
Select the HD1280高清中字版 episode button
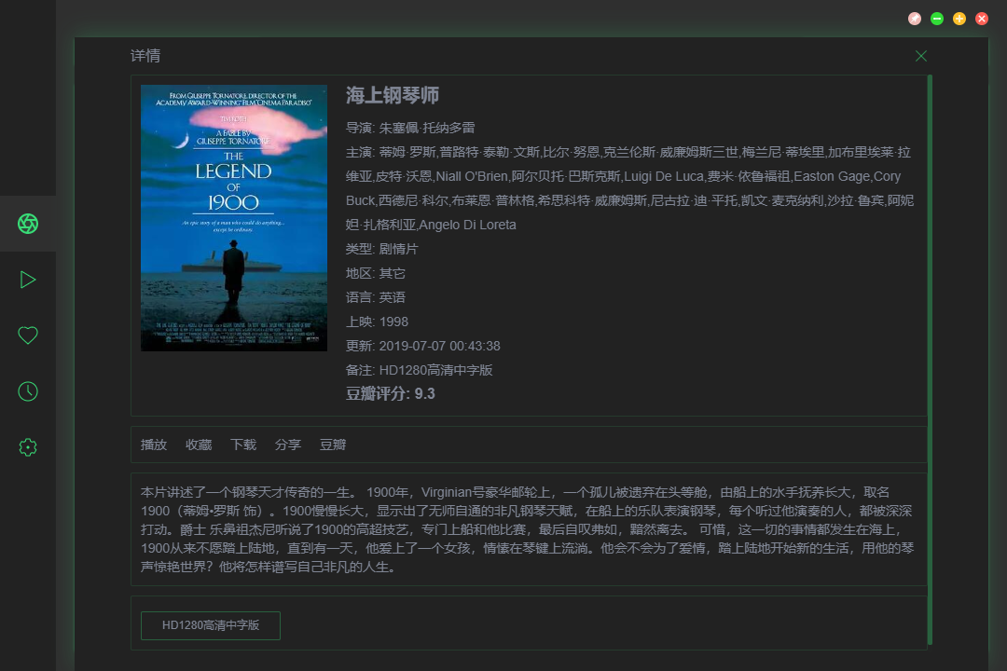[x=211, y=626]
